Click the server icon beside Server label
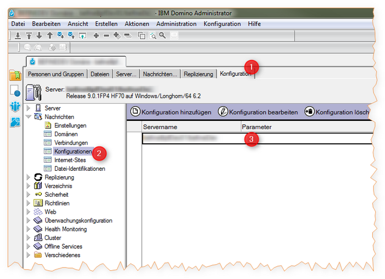 (x=34, y=92)
